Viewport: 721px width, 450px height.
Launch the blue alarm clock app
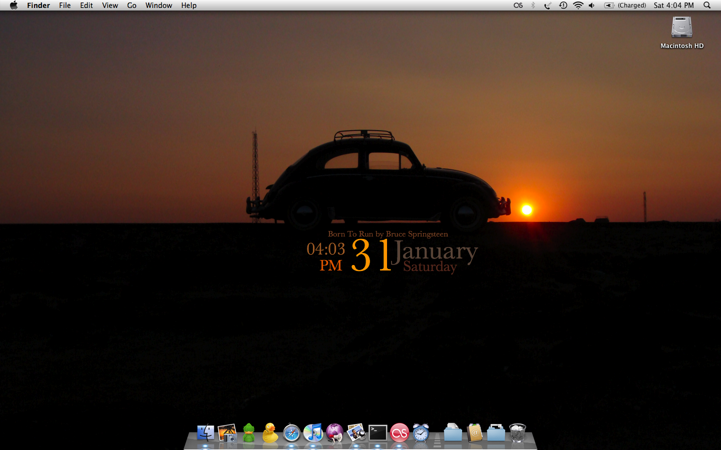pyautogui.click(x=421, y=433)
